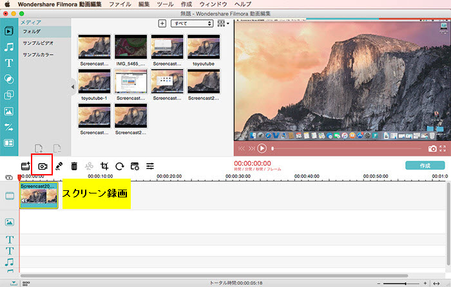The width and height of the screenshot is (451, 287).
Task: Click the 00:00:30:00 mark on ruler
Action: point(238,176)
